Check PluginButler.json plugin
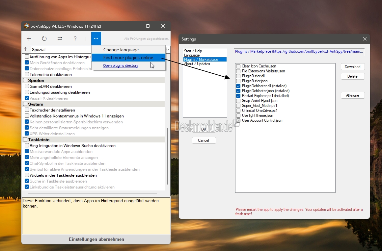Image resolution: width=382 pixels, height=251 pixels. 238,81
